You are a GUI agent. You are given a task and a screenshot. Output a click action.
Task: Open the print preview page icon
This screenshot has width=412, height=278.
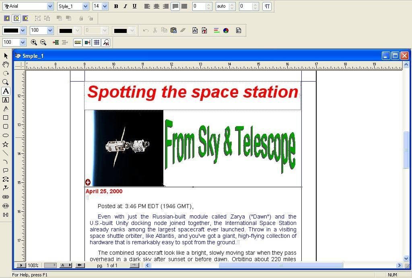[x=195, y=31]
